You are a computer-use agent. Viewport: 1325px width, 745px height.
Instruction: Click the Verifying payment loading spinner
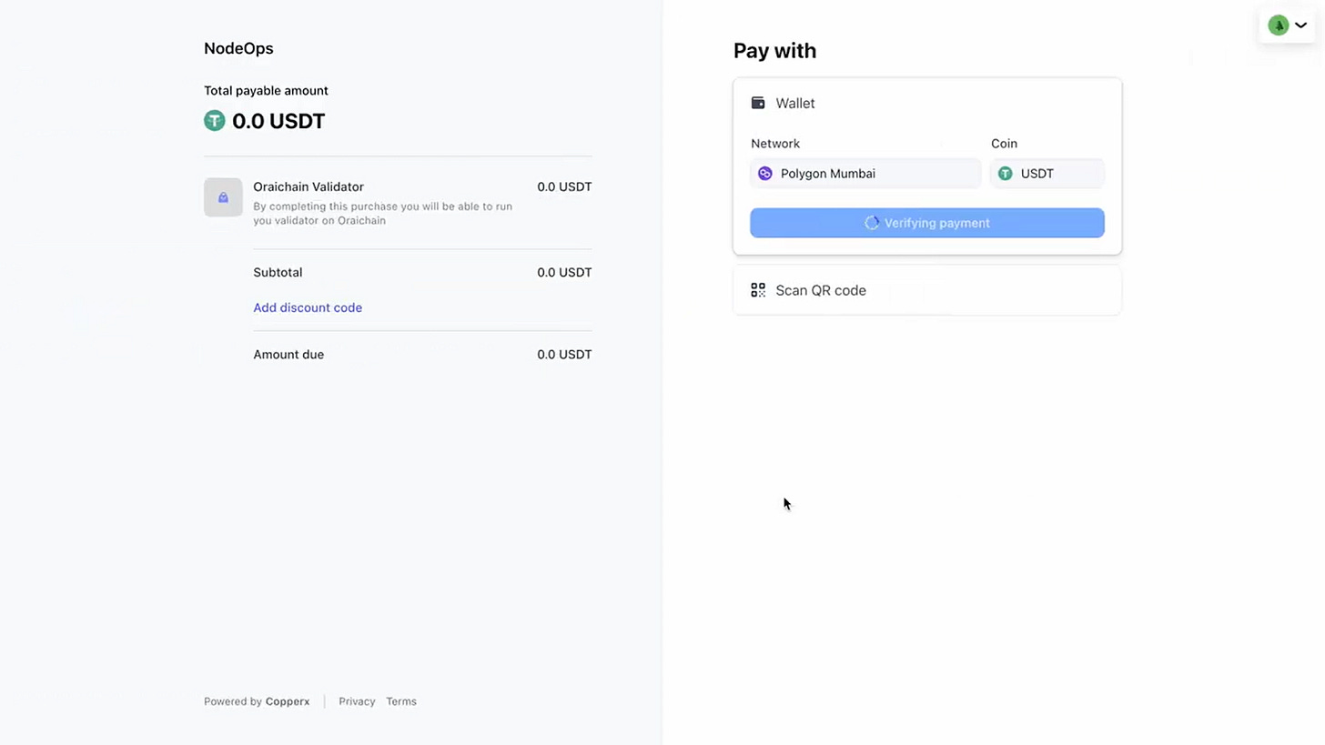click(x=872, y=223)
